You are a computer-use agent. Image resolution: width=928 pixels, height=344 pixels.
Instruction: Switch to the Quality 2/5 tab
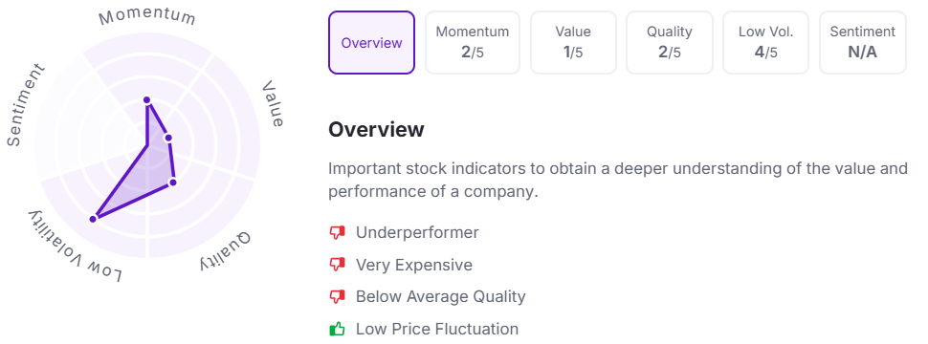tap(670, 43)
